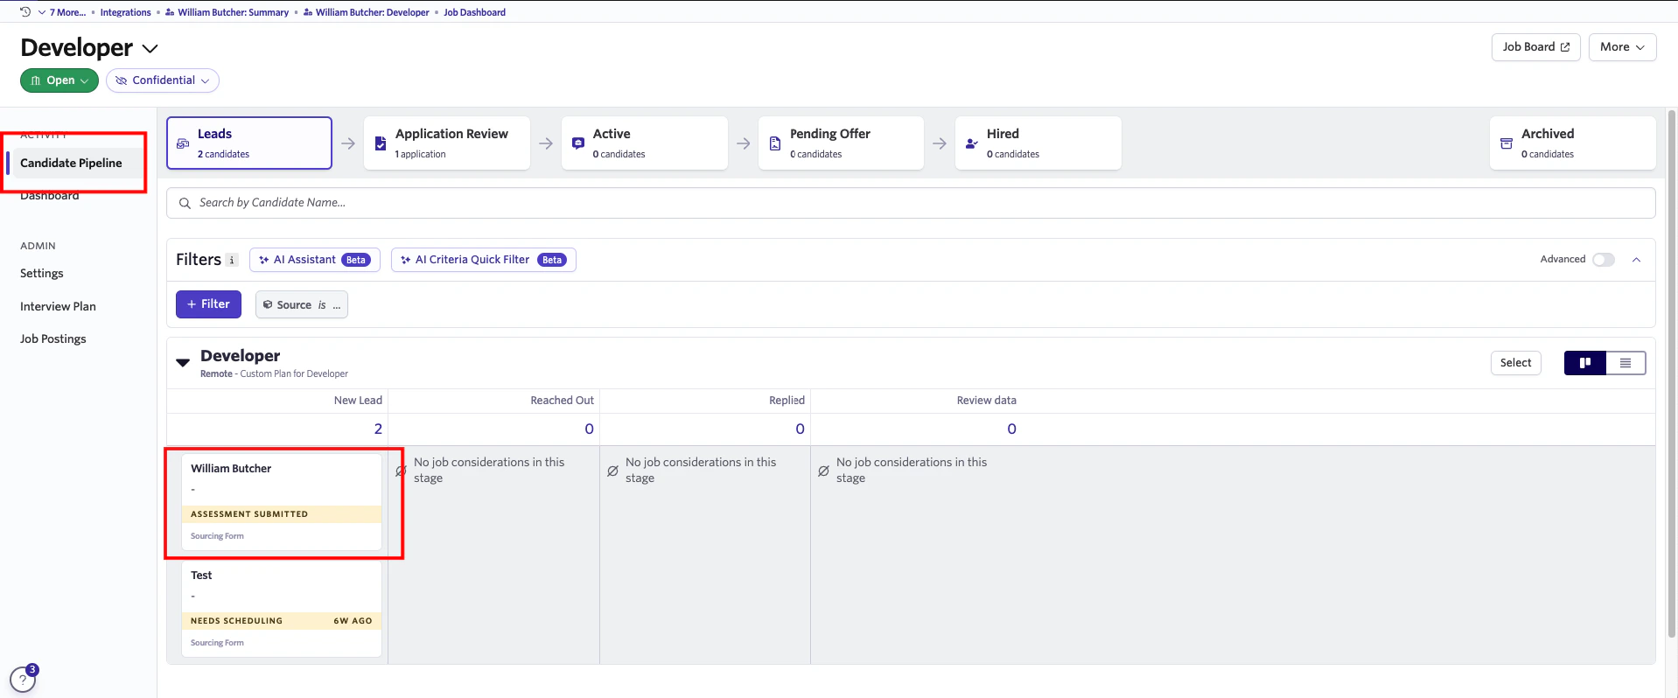Click the Replied column header
This screenshot has width=1678, height=698.
click(x=787, y=401)
